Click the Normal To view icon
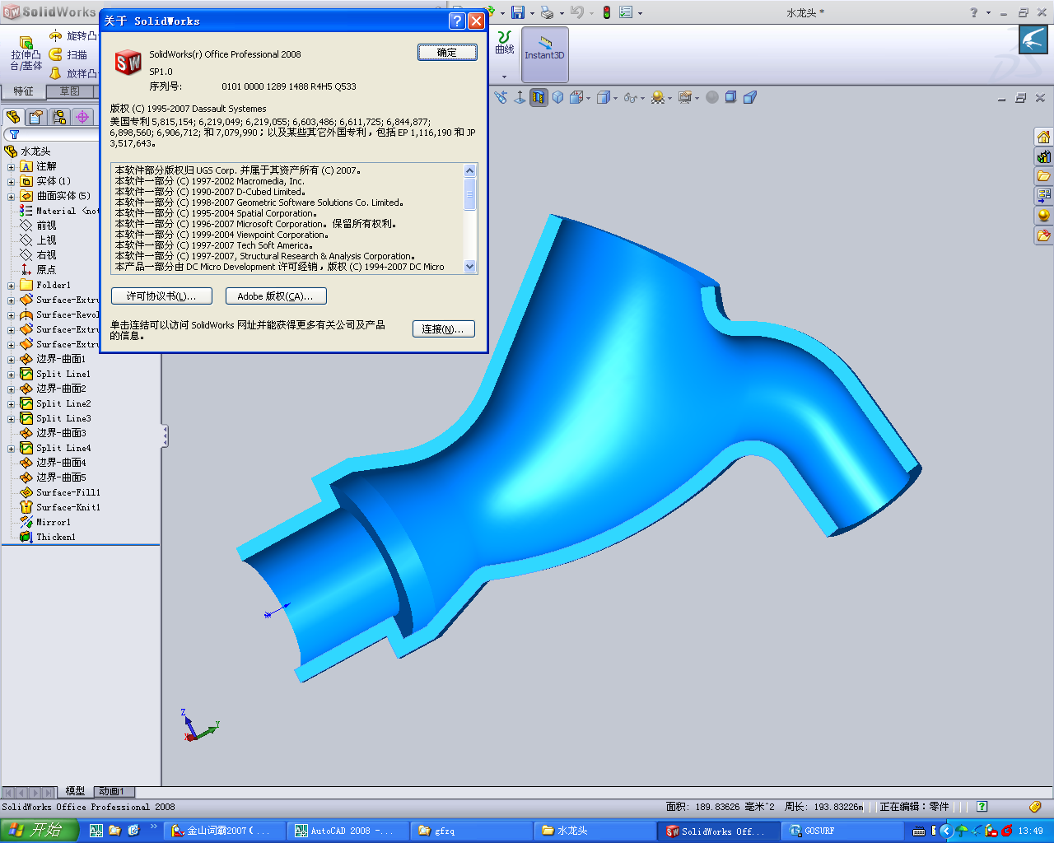This screenshot has width=1054, height=843. 520,97
